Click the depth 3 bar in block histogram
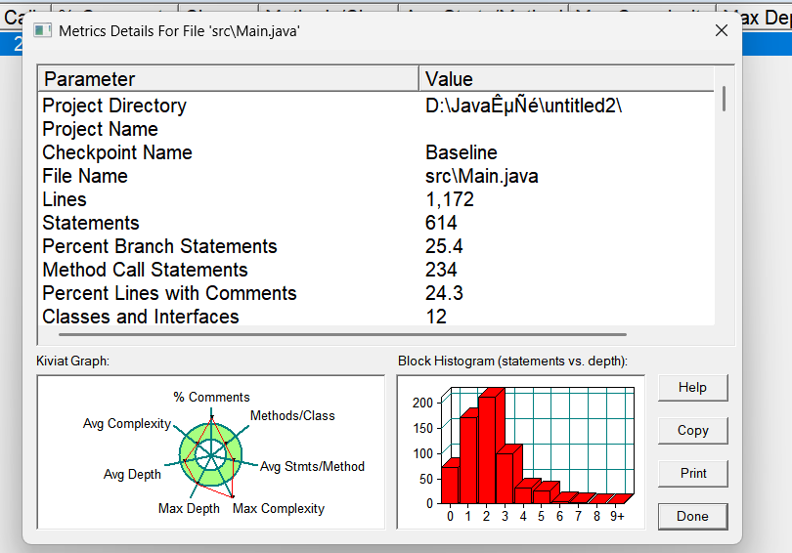Screen dimensions: 792x553 tap(506, 477)
